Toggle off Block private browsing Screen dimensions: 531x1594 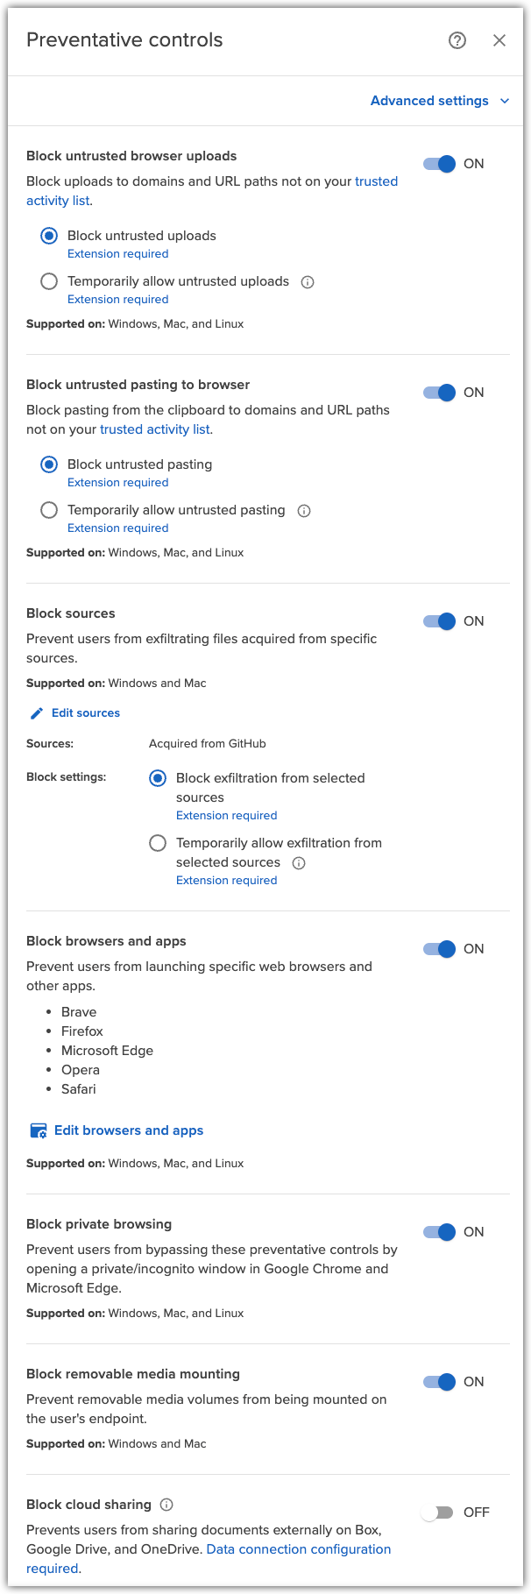(438, 1232)
